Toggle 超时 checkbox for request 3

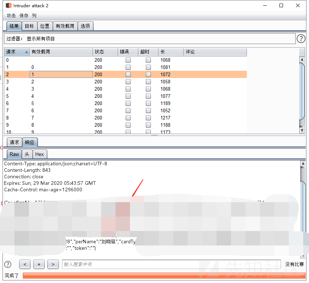[x=148, y=82]
